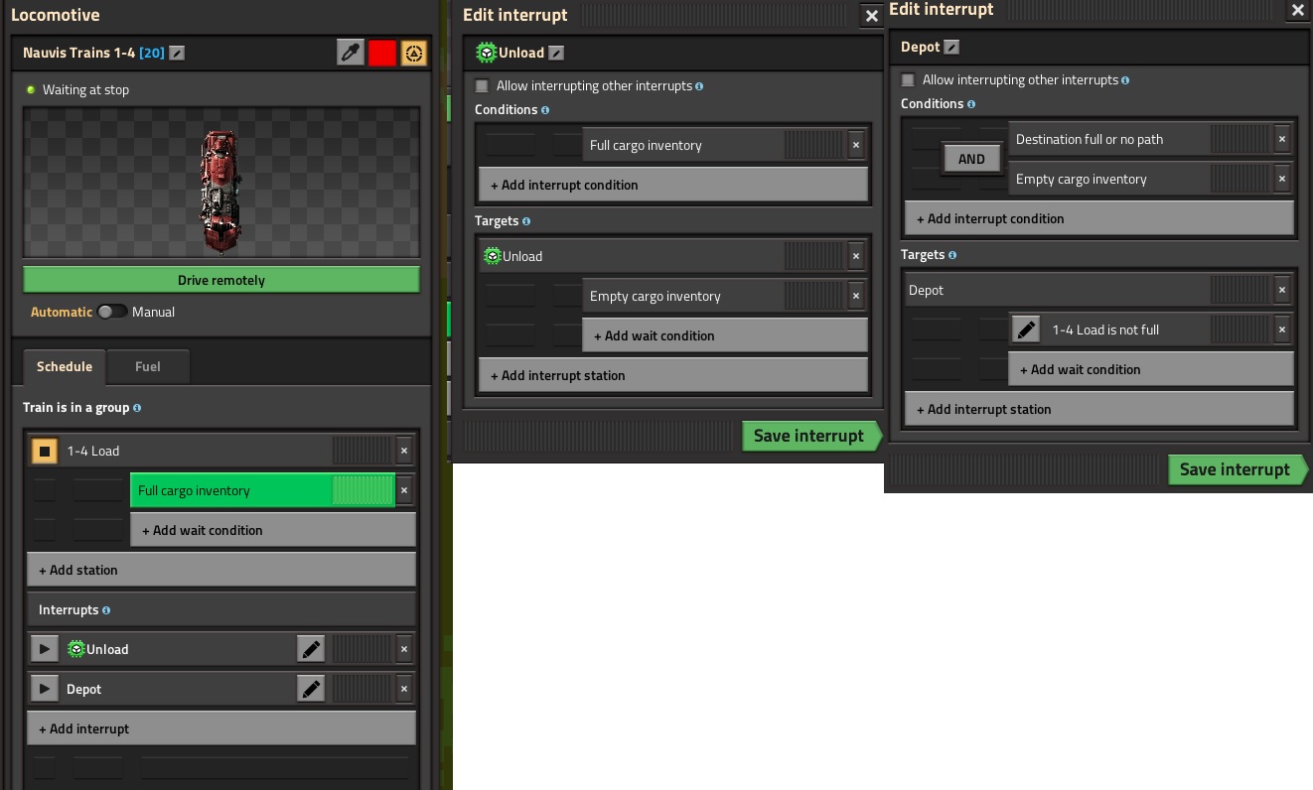Remove Unload target station in Unload editor
Screen dimensions: 1313x790
[856, 256]
